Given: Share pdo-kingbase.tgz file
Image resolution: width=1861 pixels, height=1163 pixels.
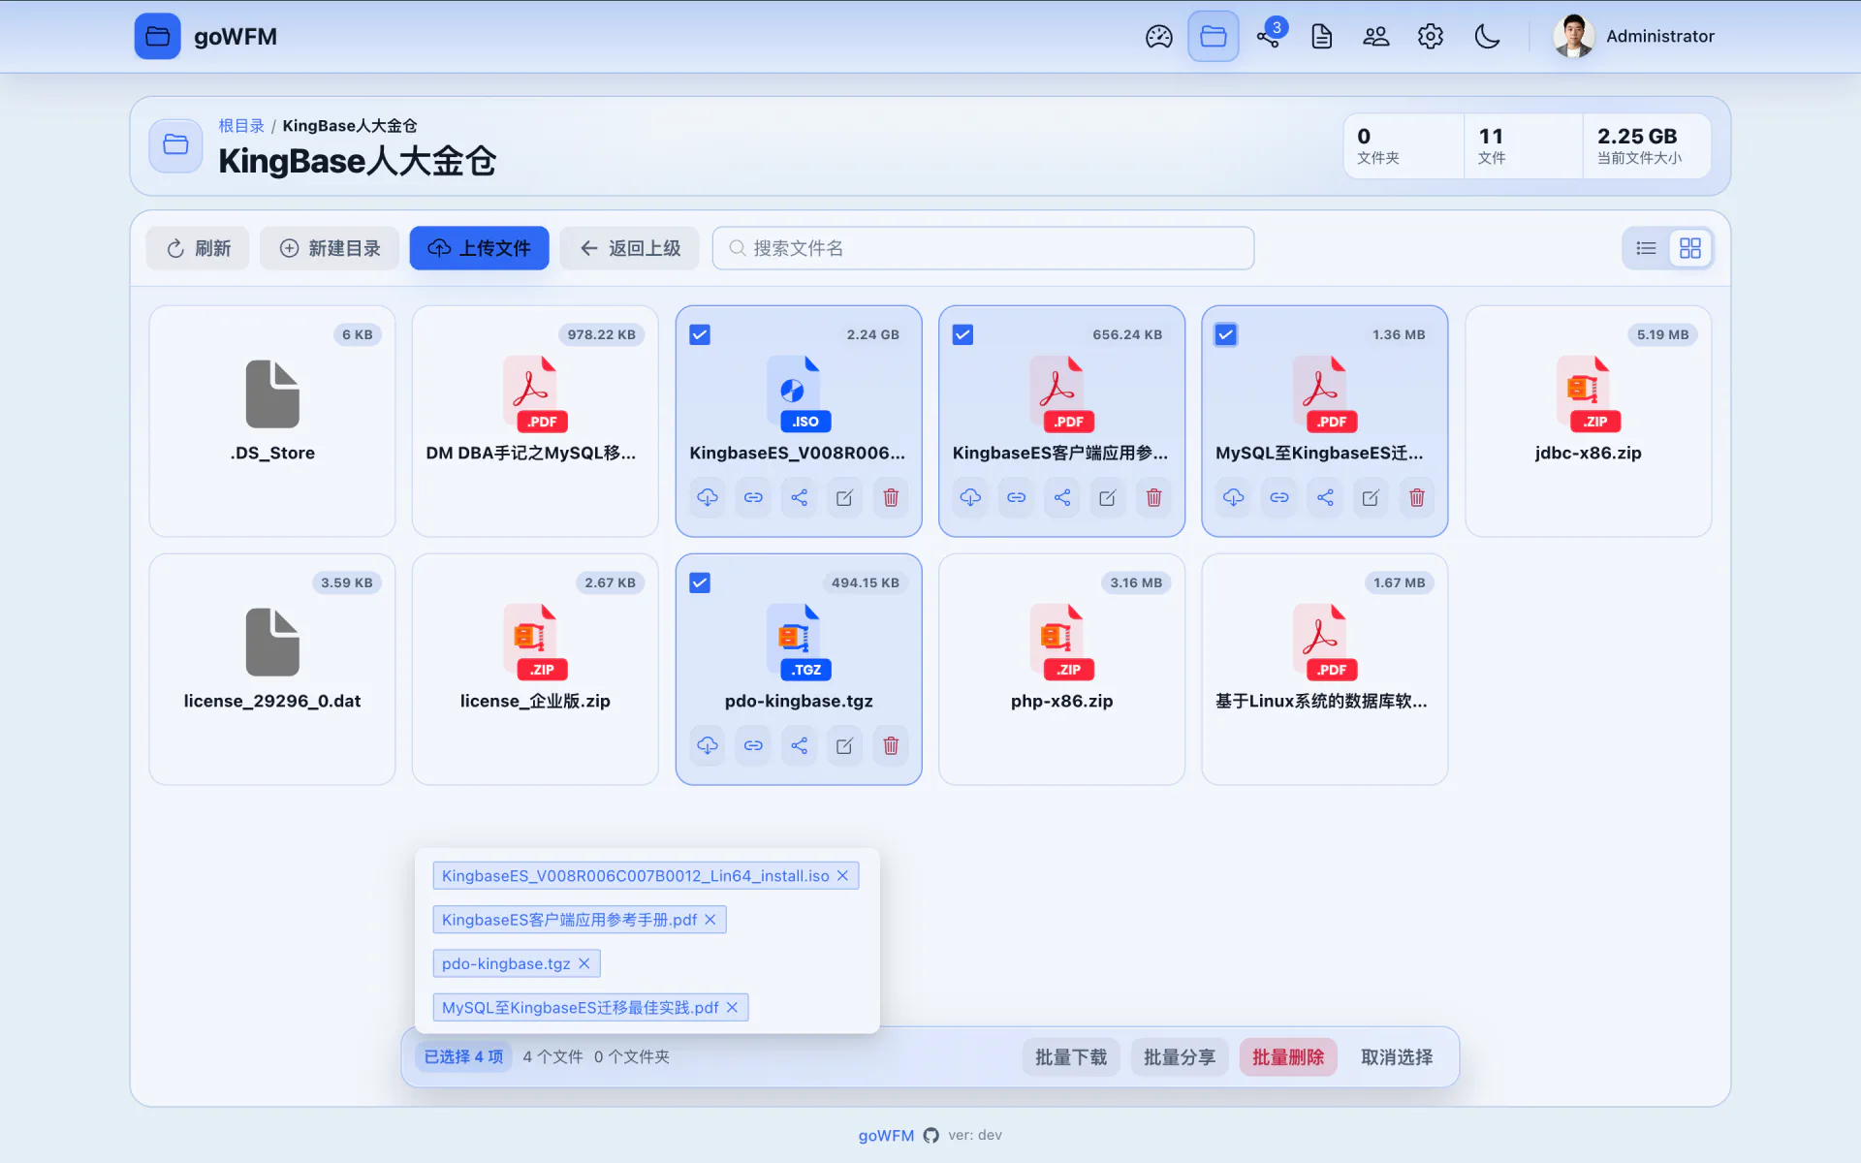Looking at the screenshot, I should tap(799, 746).
